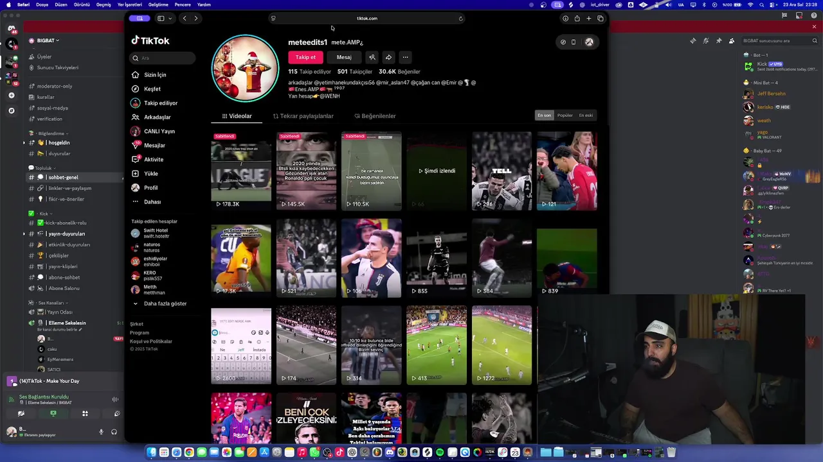Click the Mesaj button on profile
The width and height of the screenshot is (823, 462).
point(344,57)
